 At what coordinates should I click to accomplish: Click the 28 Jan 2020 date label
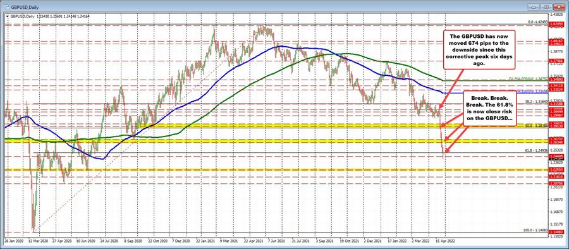pos(13,241)
